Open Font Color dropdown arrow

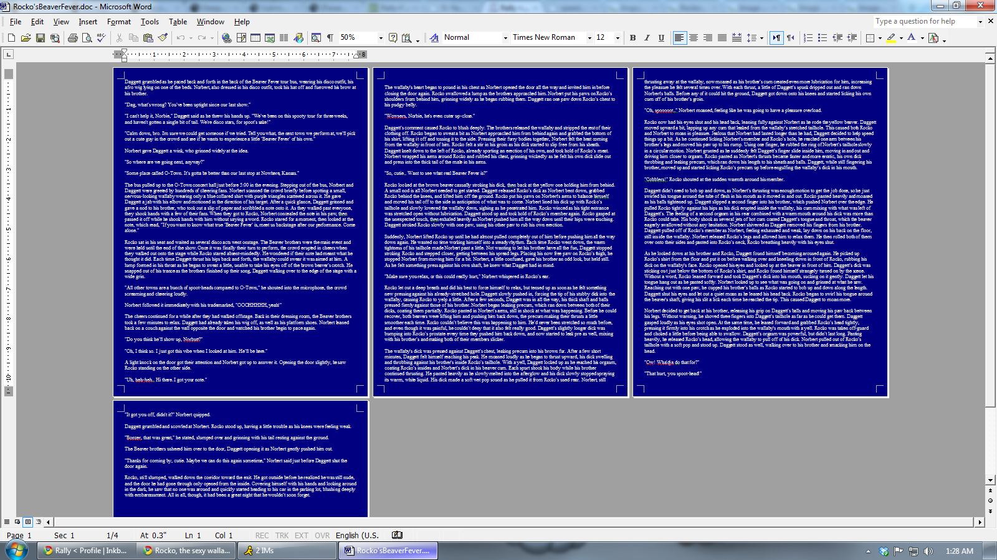[x=922, y=38]
